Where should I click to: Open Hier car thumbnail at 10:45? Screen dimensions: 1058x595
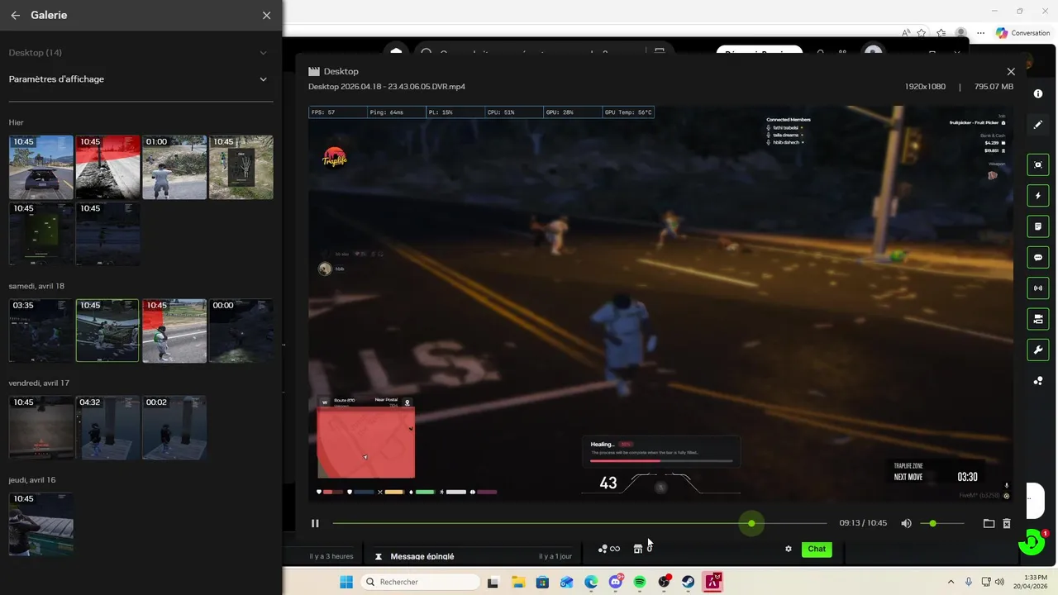(41, 168)
